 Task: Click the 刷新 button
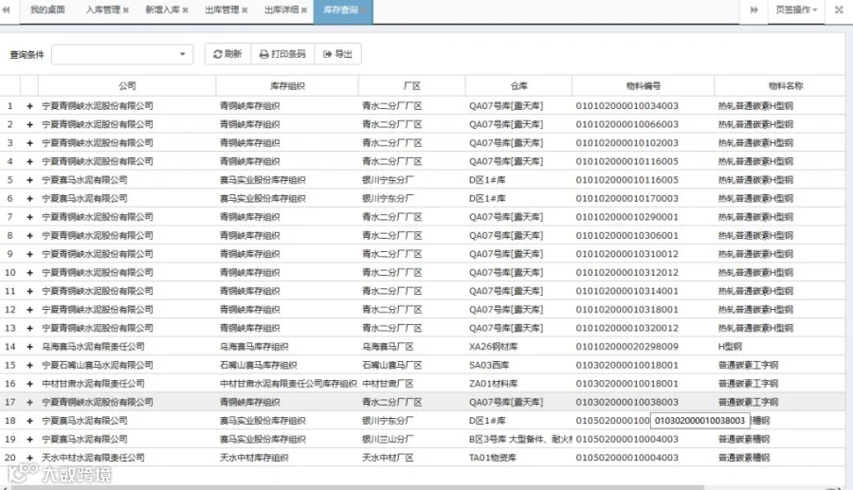coord(227,54)
